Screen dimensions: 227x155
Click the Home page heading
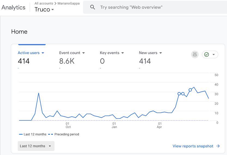click(x=19, y=32)
